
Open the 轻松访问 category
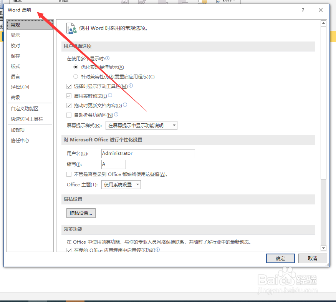[x=20, y=87]
